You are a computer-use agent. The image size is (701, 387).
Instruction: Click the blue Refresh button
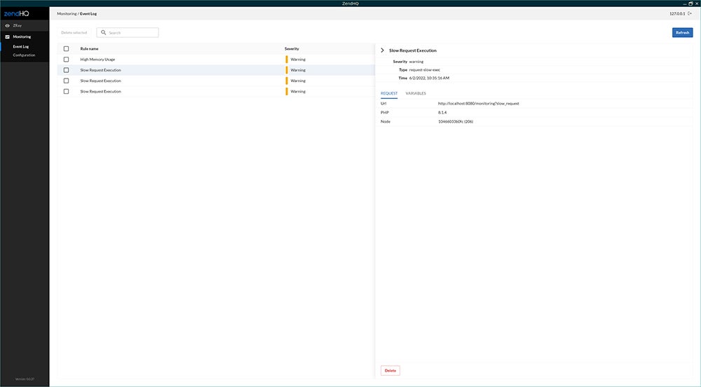pos(682,33)
